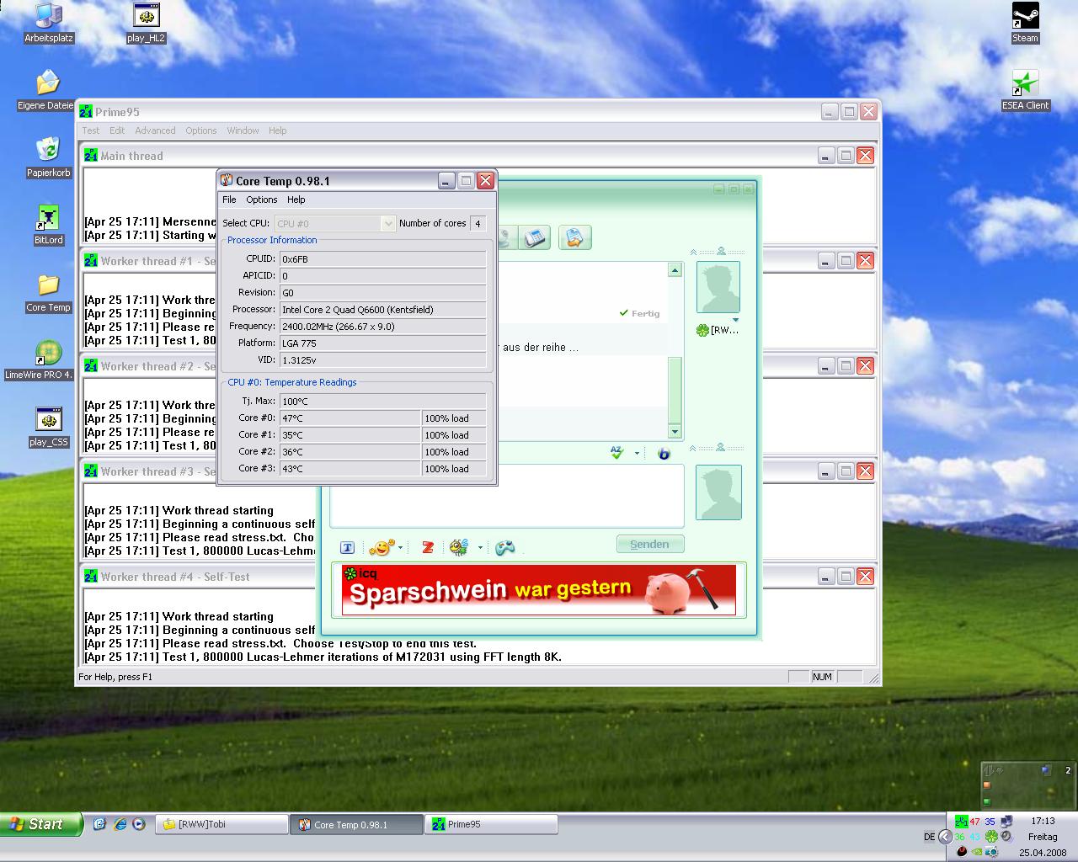The image size is (1078, 862).
Task: Open the Arbeitsplatz desktop icon
Action: tap(48, 23)
